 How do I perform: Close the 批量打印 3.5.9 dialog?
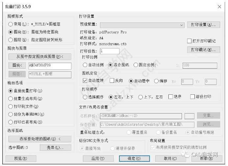click(219, 7)
